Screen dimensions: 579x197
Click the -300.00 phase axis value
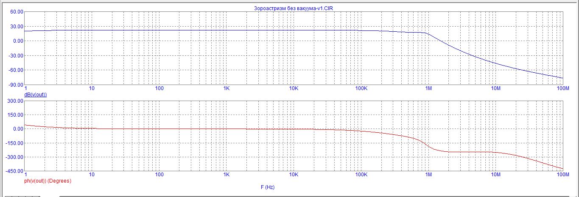pos(14,157)
